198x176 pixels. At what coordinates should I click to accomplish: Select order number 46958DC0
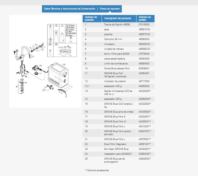(x=144, y=49)
